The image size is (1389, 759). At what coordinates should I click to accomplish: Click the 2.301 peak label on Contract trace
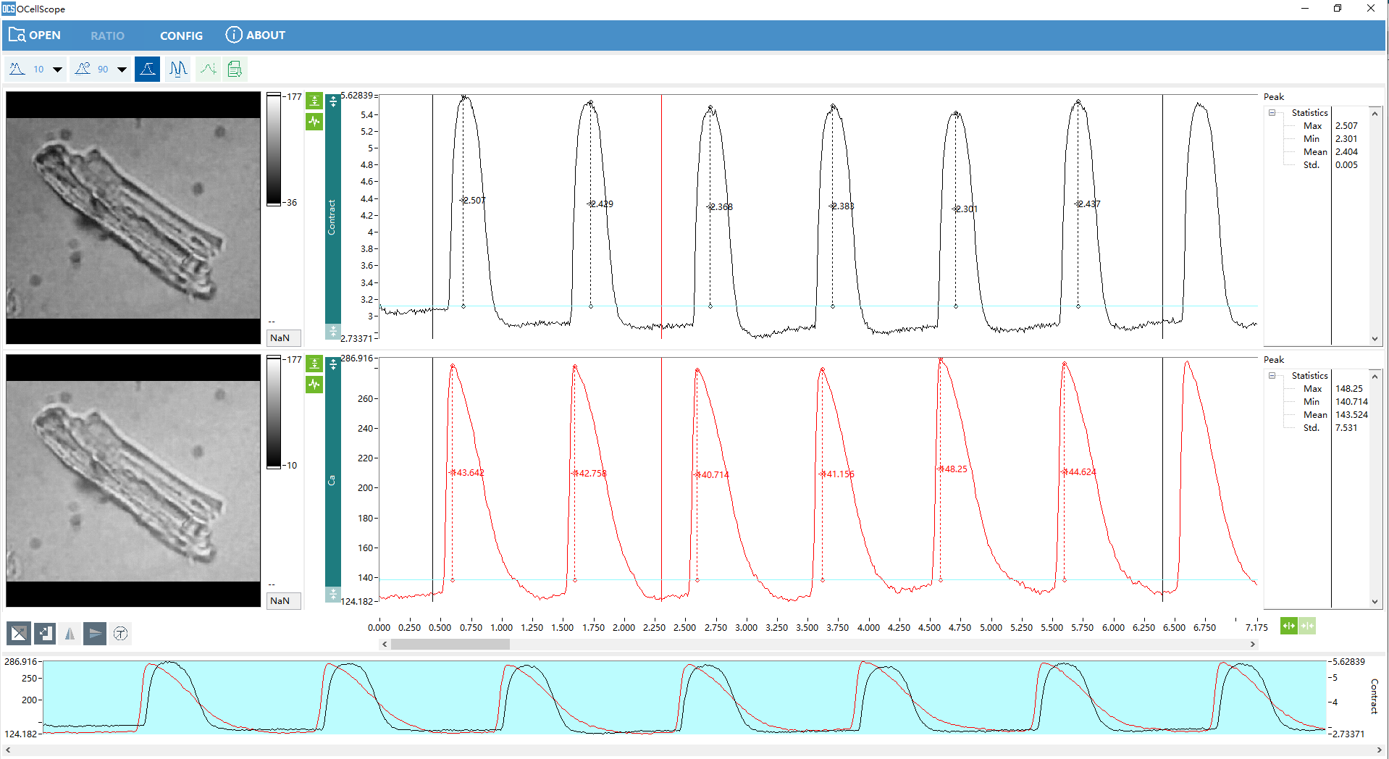(966, 209)
